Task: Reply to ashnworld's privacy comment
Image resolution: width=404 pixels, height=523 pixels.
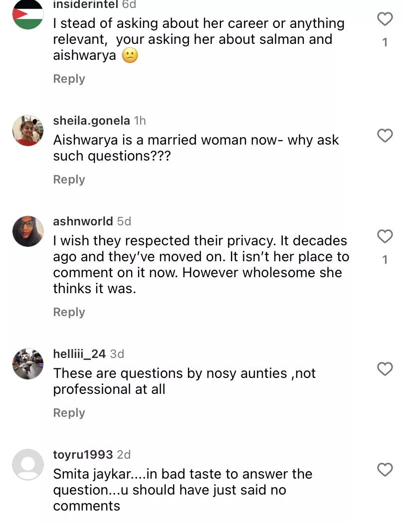Action: point(69,312)
